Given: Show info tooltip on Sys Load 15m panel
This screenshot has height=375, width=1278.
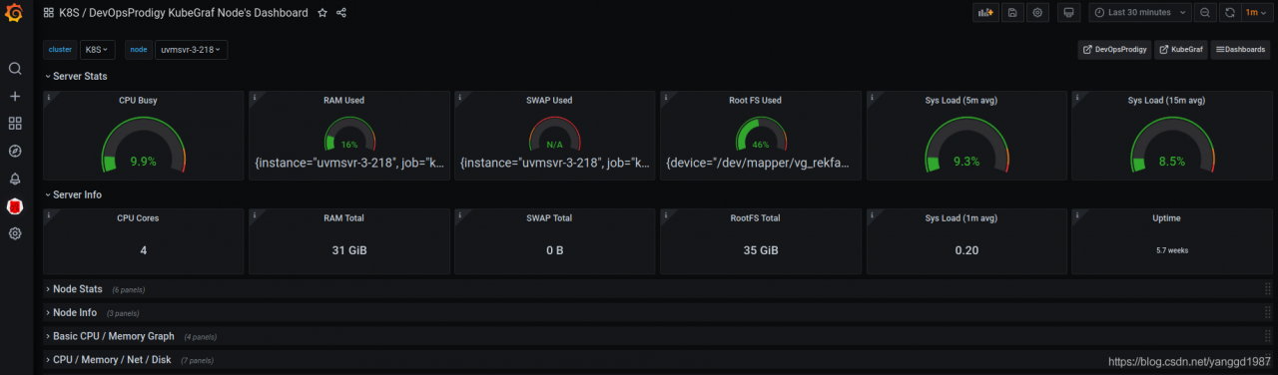Looking at the screenshot, I should click(x=1076, y=97).
